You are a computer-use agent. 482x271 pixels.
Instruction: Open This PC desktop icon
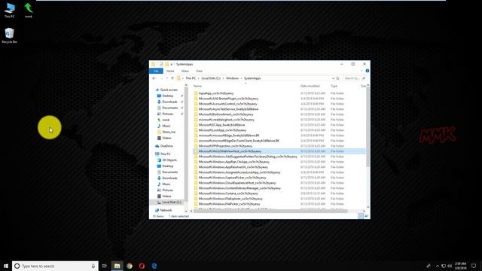point(10,10)
